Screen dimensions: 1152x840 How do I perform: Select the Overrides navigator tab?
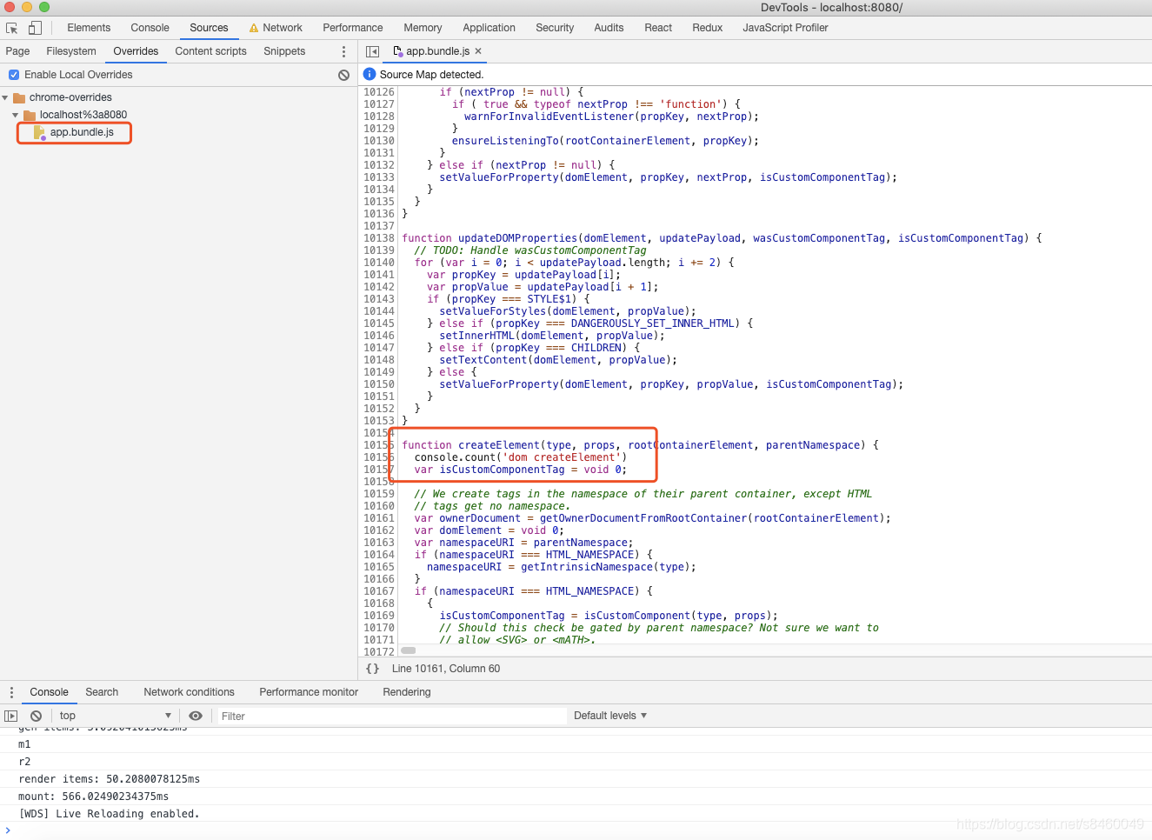136,51
